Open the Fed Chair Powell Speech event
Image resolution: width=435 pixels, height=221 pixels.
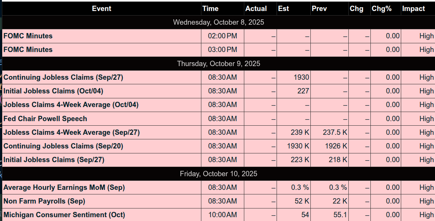click(45, 119)
